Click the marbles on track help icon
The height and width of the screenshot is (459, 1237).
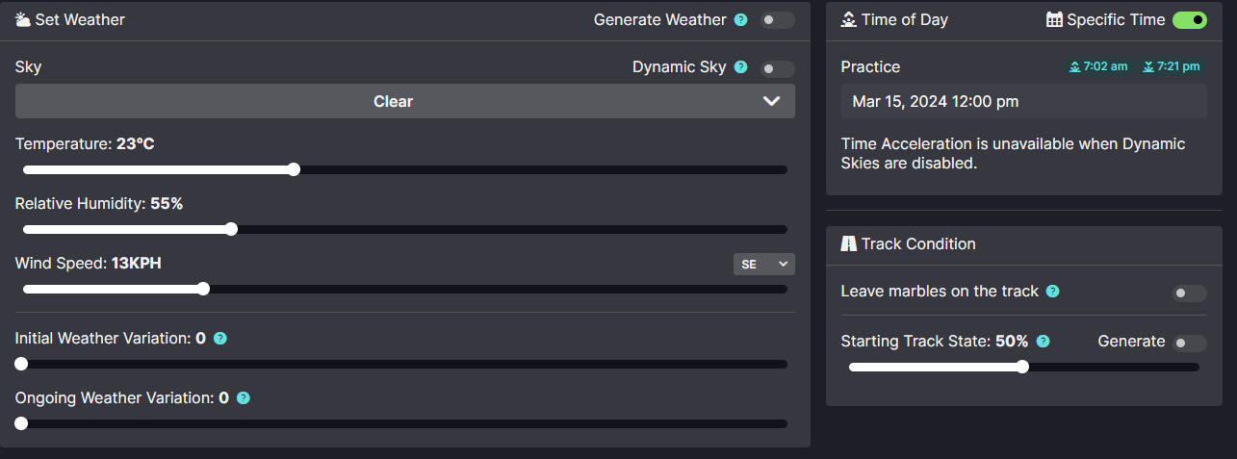click(x=1052, y=292)
